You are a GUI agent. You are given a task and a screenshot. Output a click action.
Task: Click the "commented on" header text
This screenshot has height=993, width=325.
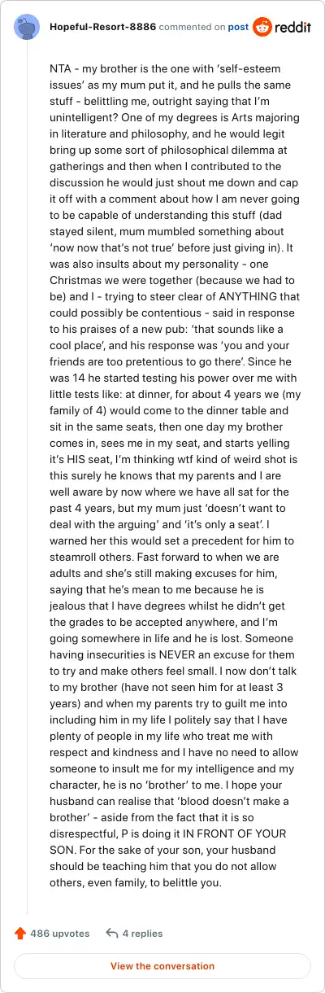click(192, 27)
